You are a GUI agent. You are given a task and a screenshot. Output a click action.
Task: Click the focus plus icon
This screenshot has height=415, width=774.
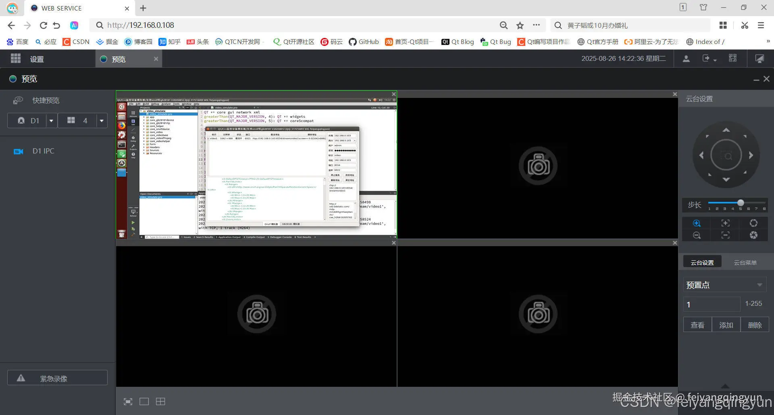[x=725, y=223]
